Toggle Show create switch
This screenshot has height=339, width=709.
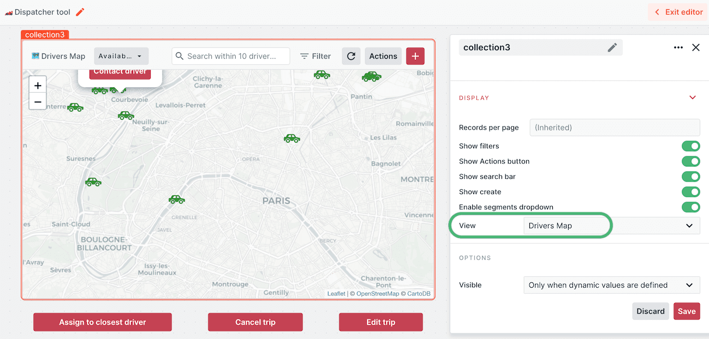point(690,192)
